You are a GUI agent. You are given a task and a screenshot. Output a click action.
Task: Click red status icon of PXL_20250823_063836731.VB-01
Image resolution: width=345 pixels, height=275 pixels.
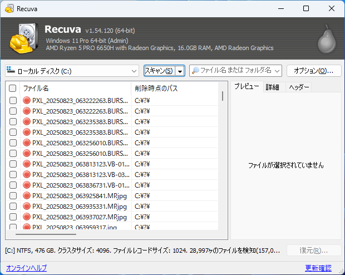point(27,185)
